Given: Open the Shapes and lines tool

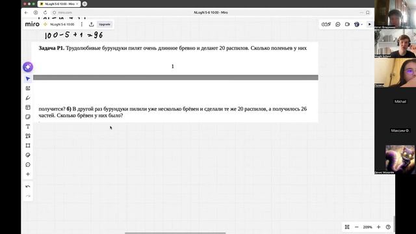Looking at the screenshot, I should [28, 136].
